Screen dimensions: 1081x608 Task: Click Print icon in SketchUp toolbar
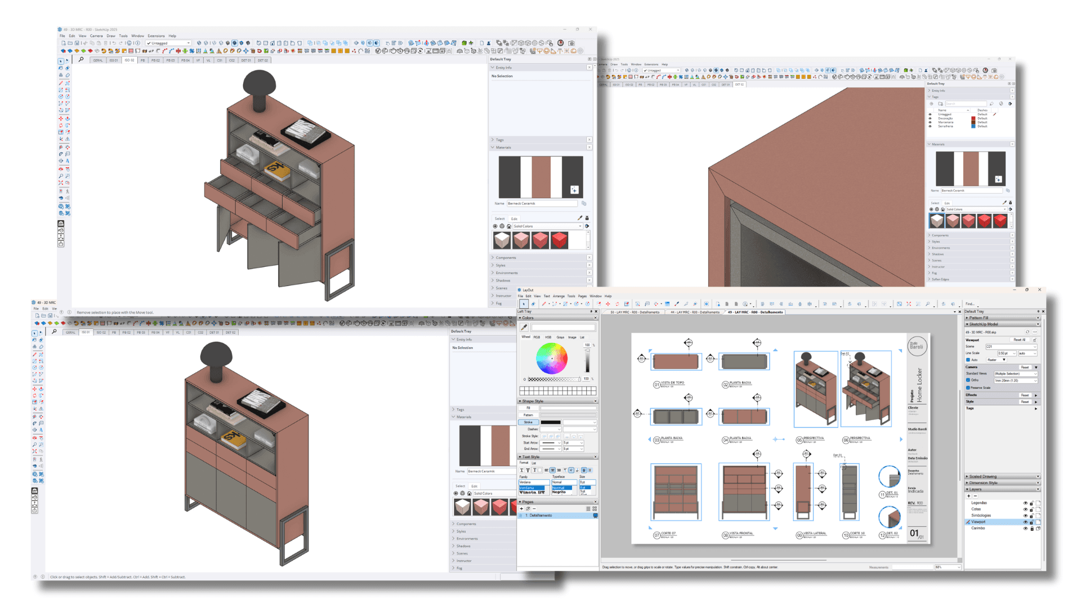(129, 43)
